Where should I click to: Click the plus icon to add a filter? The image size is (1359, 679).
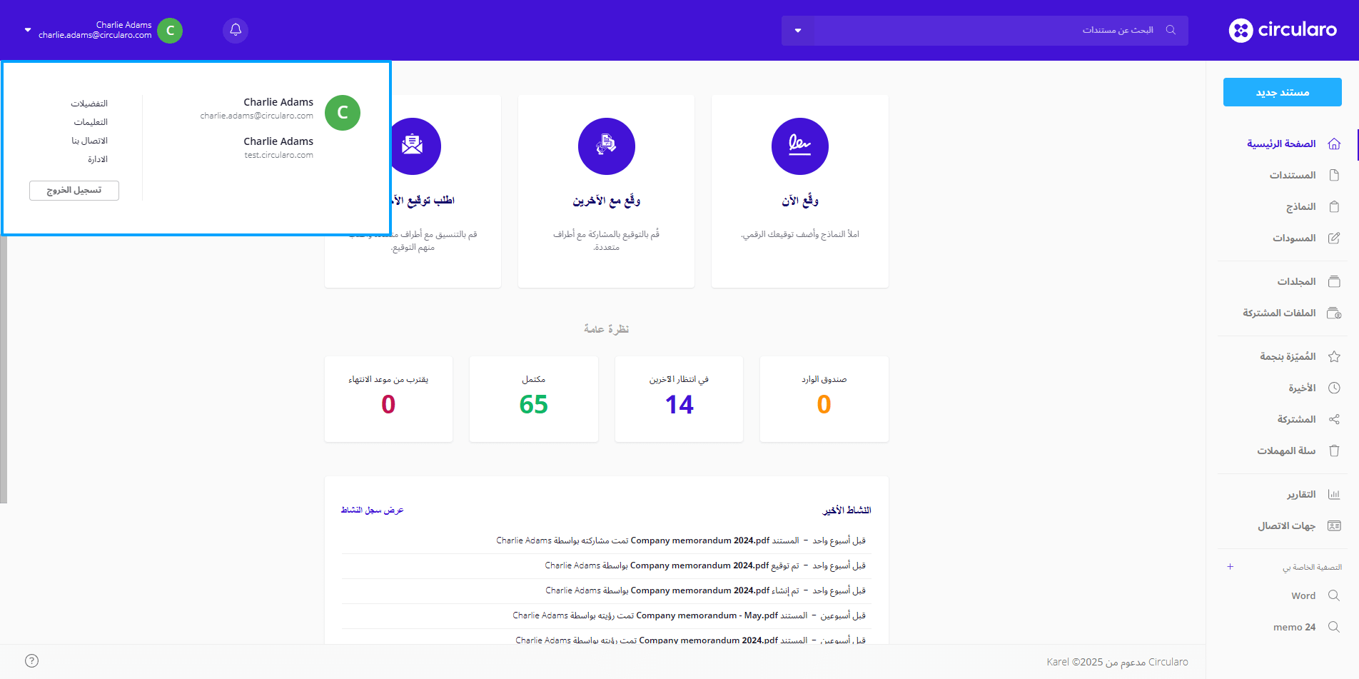[1230, 567]
